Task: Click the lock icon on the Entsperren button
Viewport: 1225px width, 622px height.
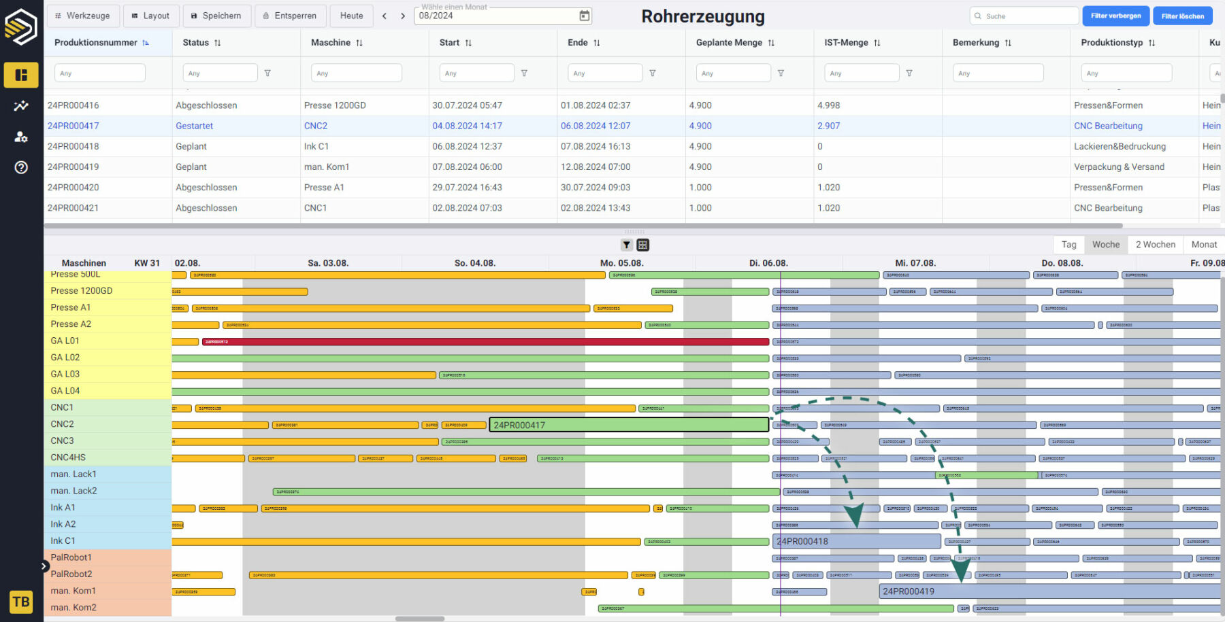Action: point(265,16)
